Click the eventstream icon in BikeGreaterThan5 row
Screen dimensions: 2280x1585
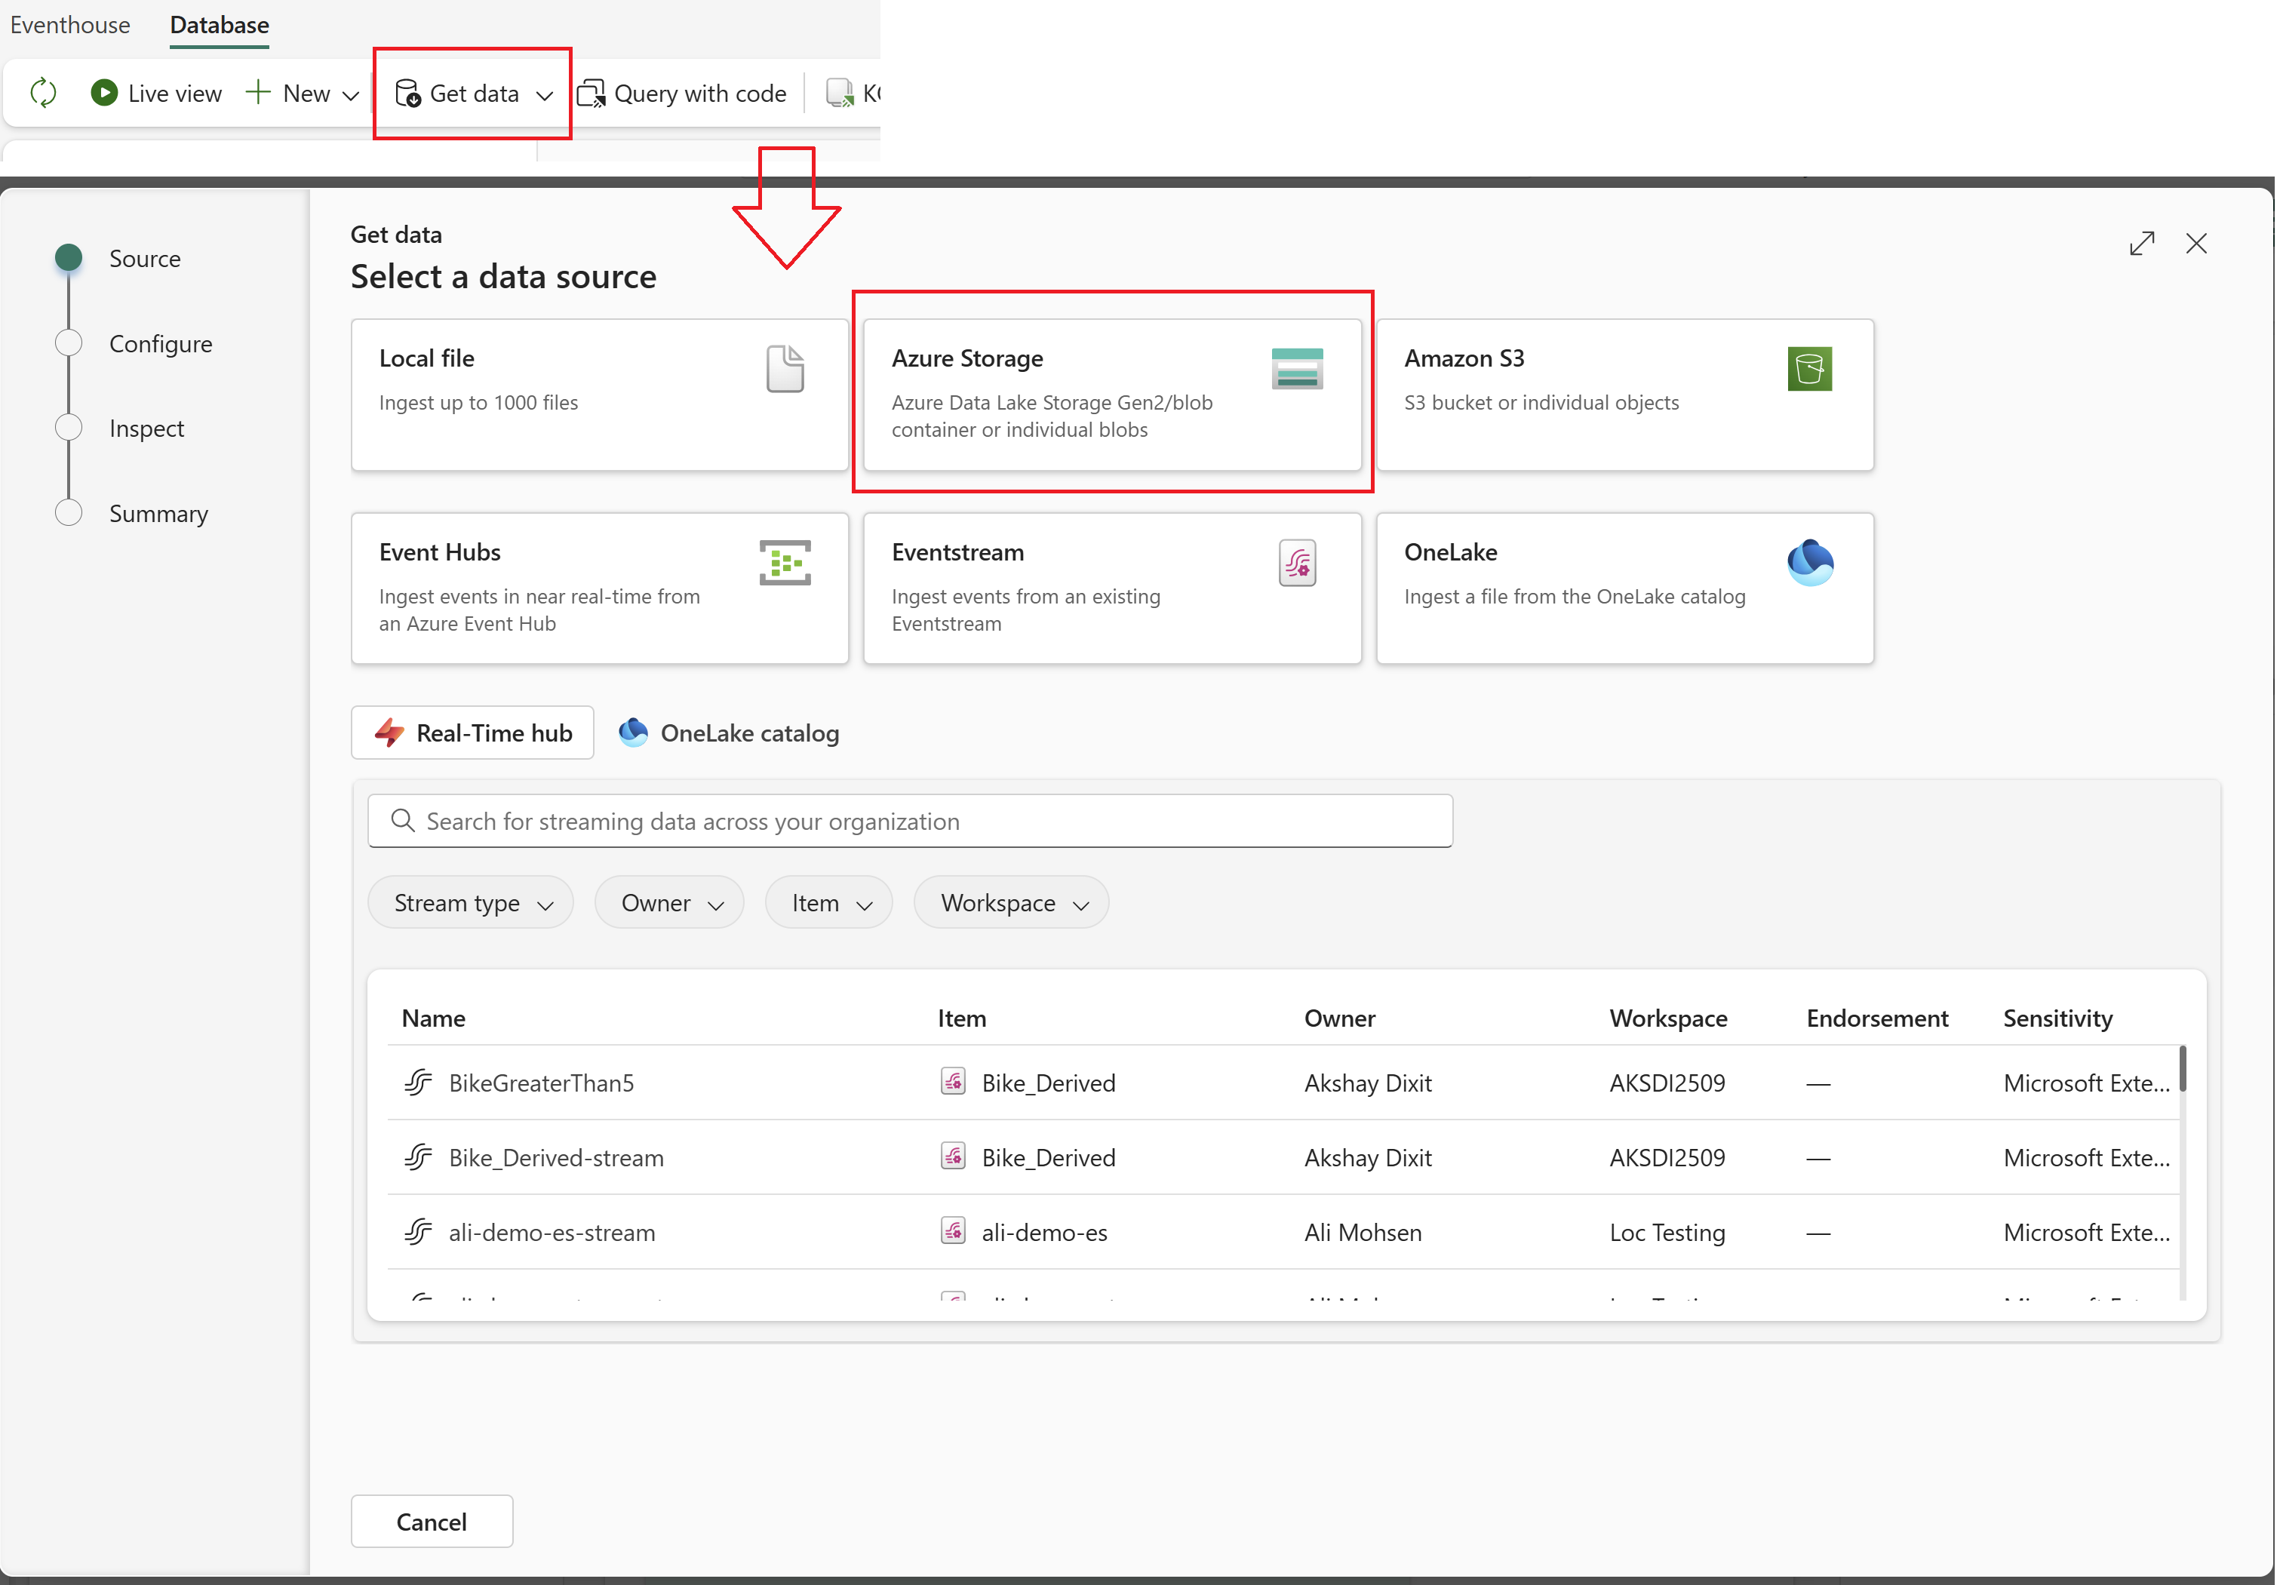click(x=954, y=1082)
